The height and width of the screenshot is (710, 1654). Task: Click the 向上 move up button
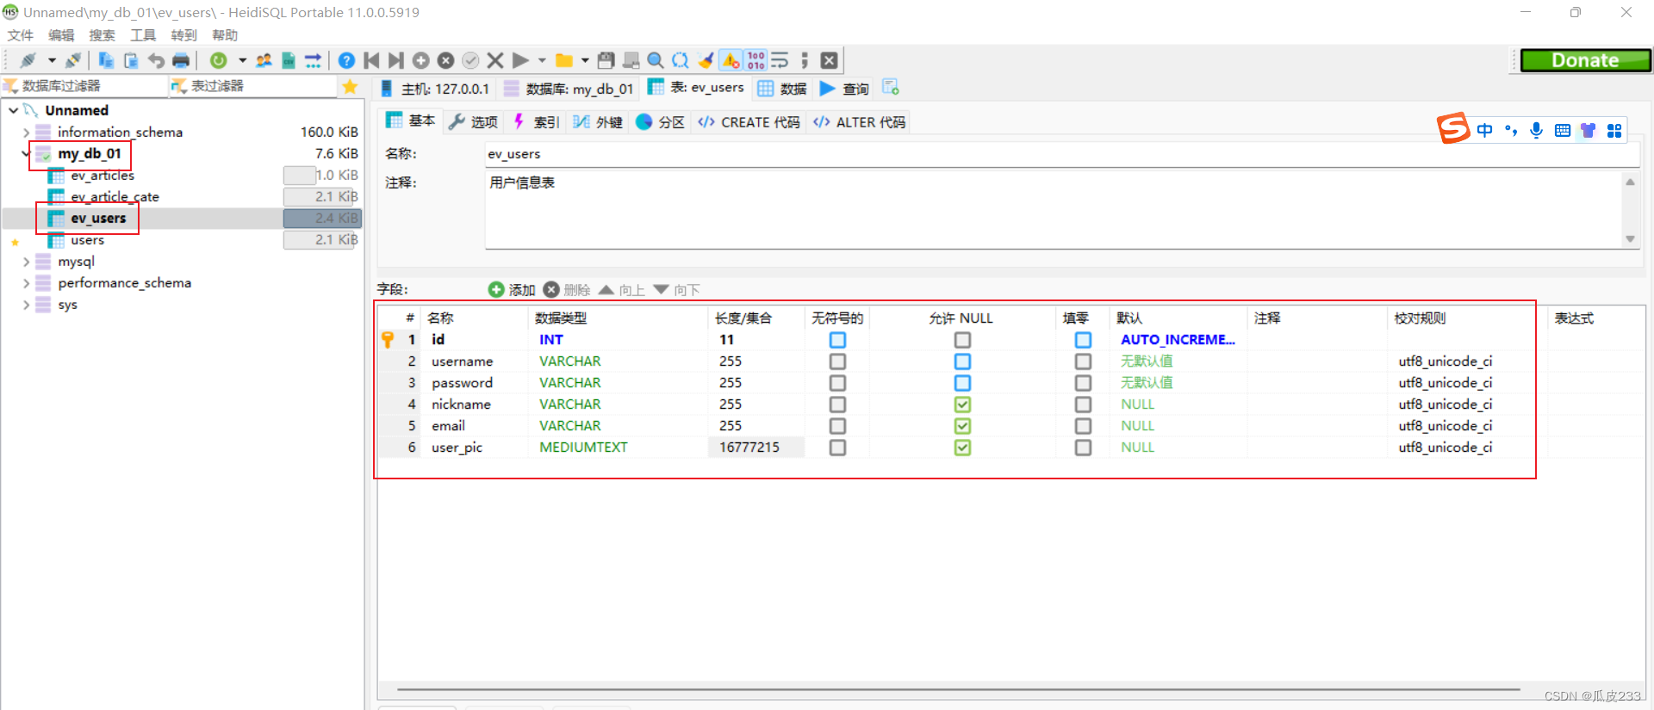pyautogui.click(x=622, y=290)
